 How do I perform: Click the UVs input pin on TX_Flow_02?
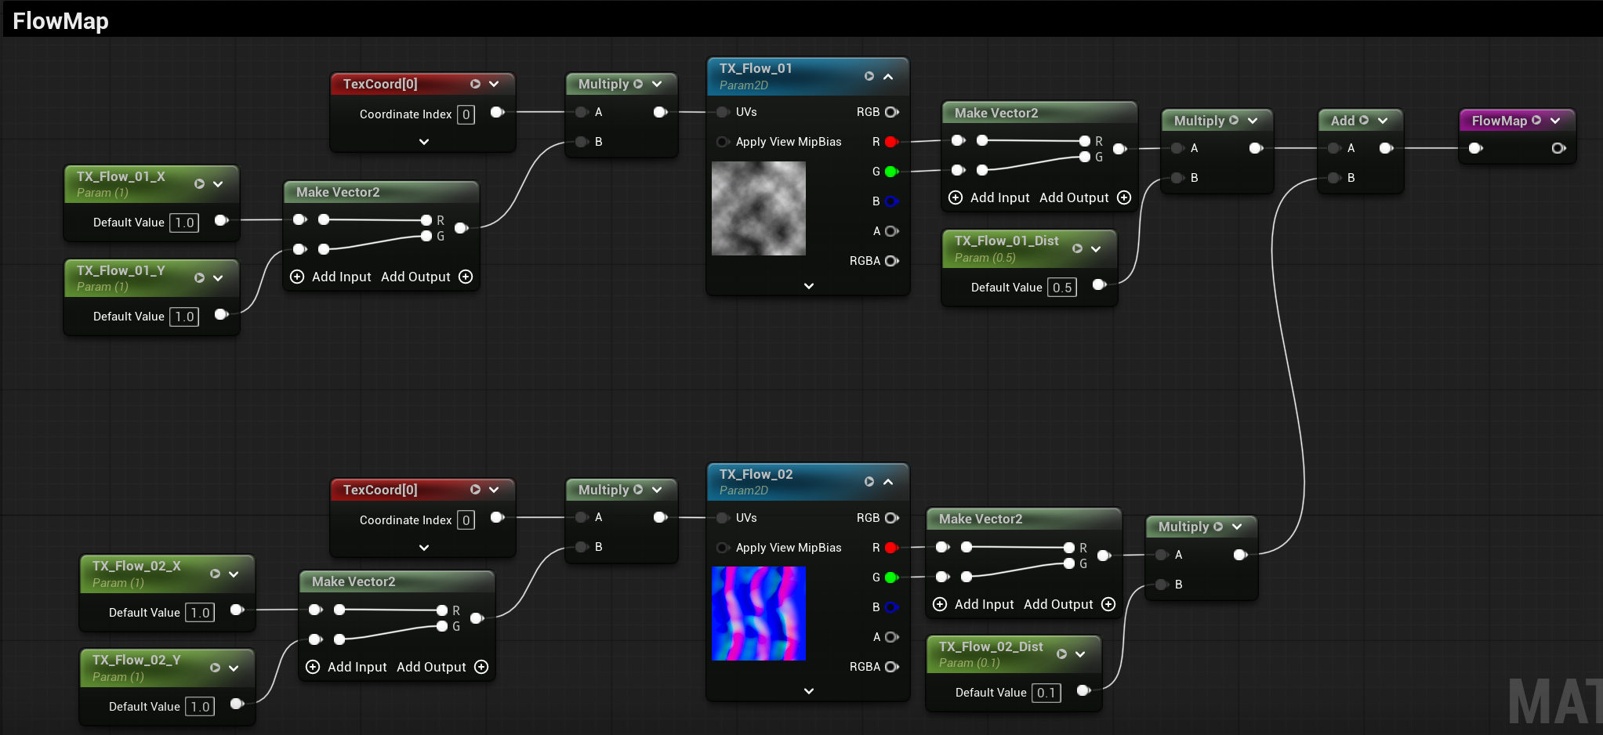(x=723, y=518)
